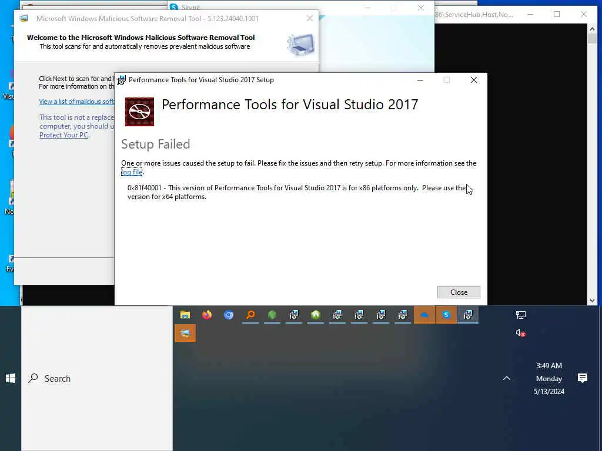This screenshot has width=602, height=451.
Task: Click the Skype title bar logo
Action: pyautogui.click(x=174, y=7)
